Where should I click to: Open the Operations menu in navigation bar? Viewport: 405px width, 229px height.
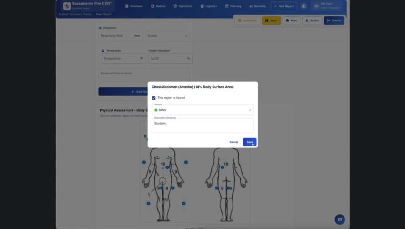coord(183,6)
